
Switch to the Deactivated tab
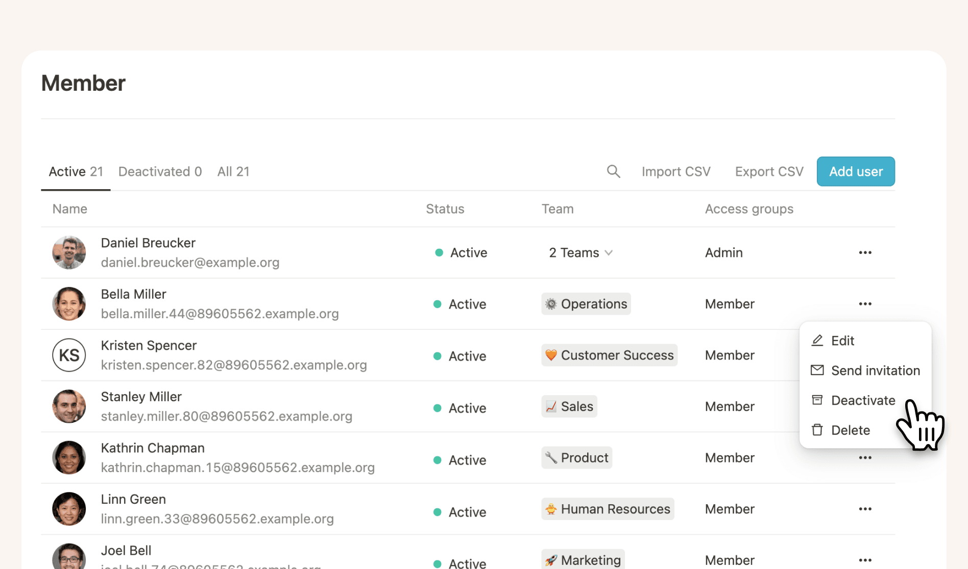pos(160,172)
